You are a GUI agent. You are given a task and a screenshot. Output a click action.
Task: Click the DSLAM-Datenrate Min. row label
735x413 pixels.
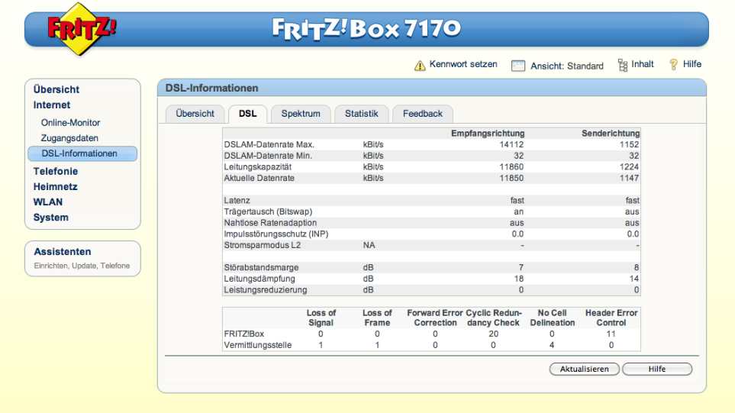(x=268, y=156)
